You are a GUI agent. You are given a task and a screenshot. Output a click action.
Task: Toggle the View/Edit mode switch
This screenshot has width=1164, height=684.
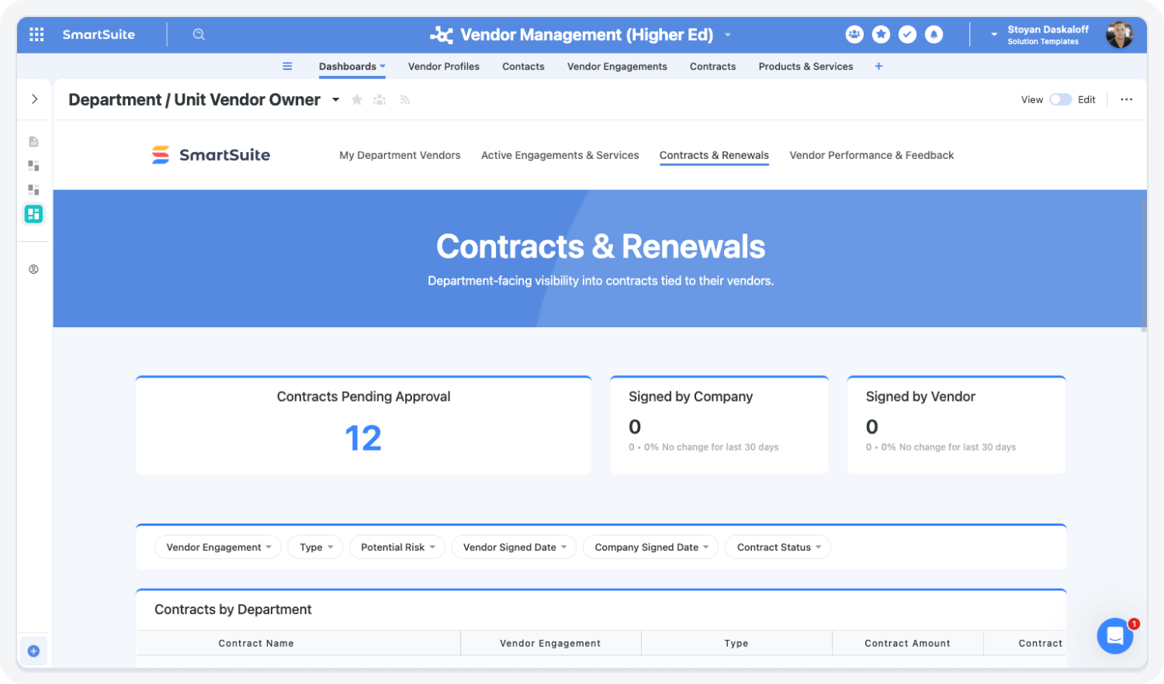click(1061, 99)
